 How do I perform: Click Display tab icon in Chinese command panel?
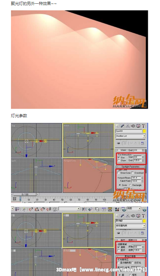click(x=138, y=216)
